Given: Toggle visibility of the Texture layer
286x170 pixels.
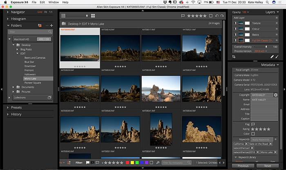Looking at the screenshot, I should 235,23.
